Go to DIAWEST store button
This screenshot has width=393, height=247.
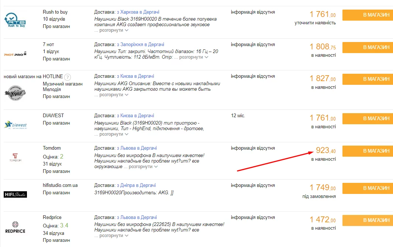click(368, 118)
